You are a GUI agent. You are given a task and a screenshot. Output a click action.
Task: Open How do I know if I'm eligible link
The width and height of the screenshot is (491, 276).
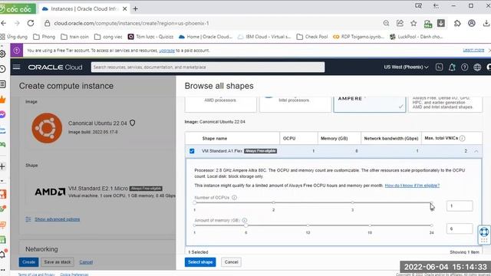(412, 186)
